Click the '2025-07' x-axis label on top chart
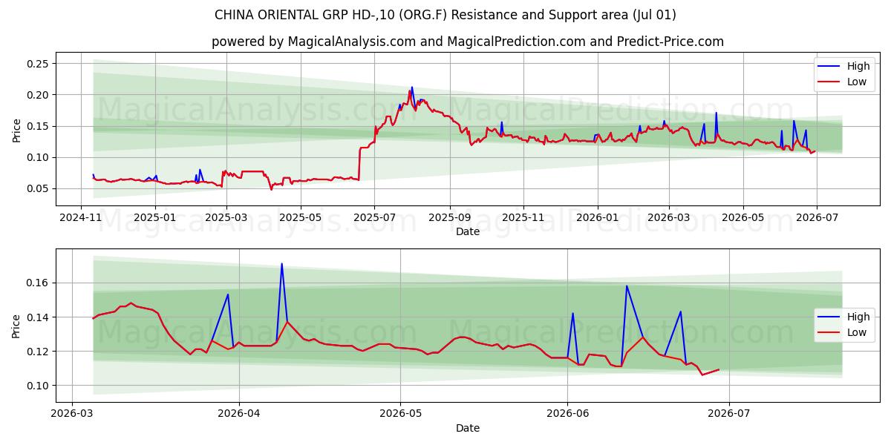Image resolution: width=891 pixels, height=445 pixels. click(x=373, y=217)
